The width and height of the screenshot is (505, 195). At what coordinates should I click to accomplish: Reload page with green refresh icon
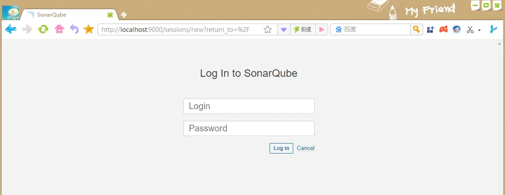43,30
